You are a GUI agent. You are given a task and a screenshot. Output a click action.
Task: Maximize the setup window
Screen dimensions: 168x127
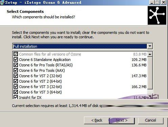157,2
